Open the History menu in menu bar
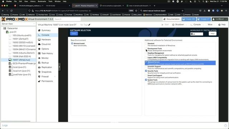 [x=33, y=1]
